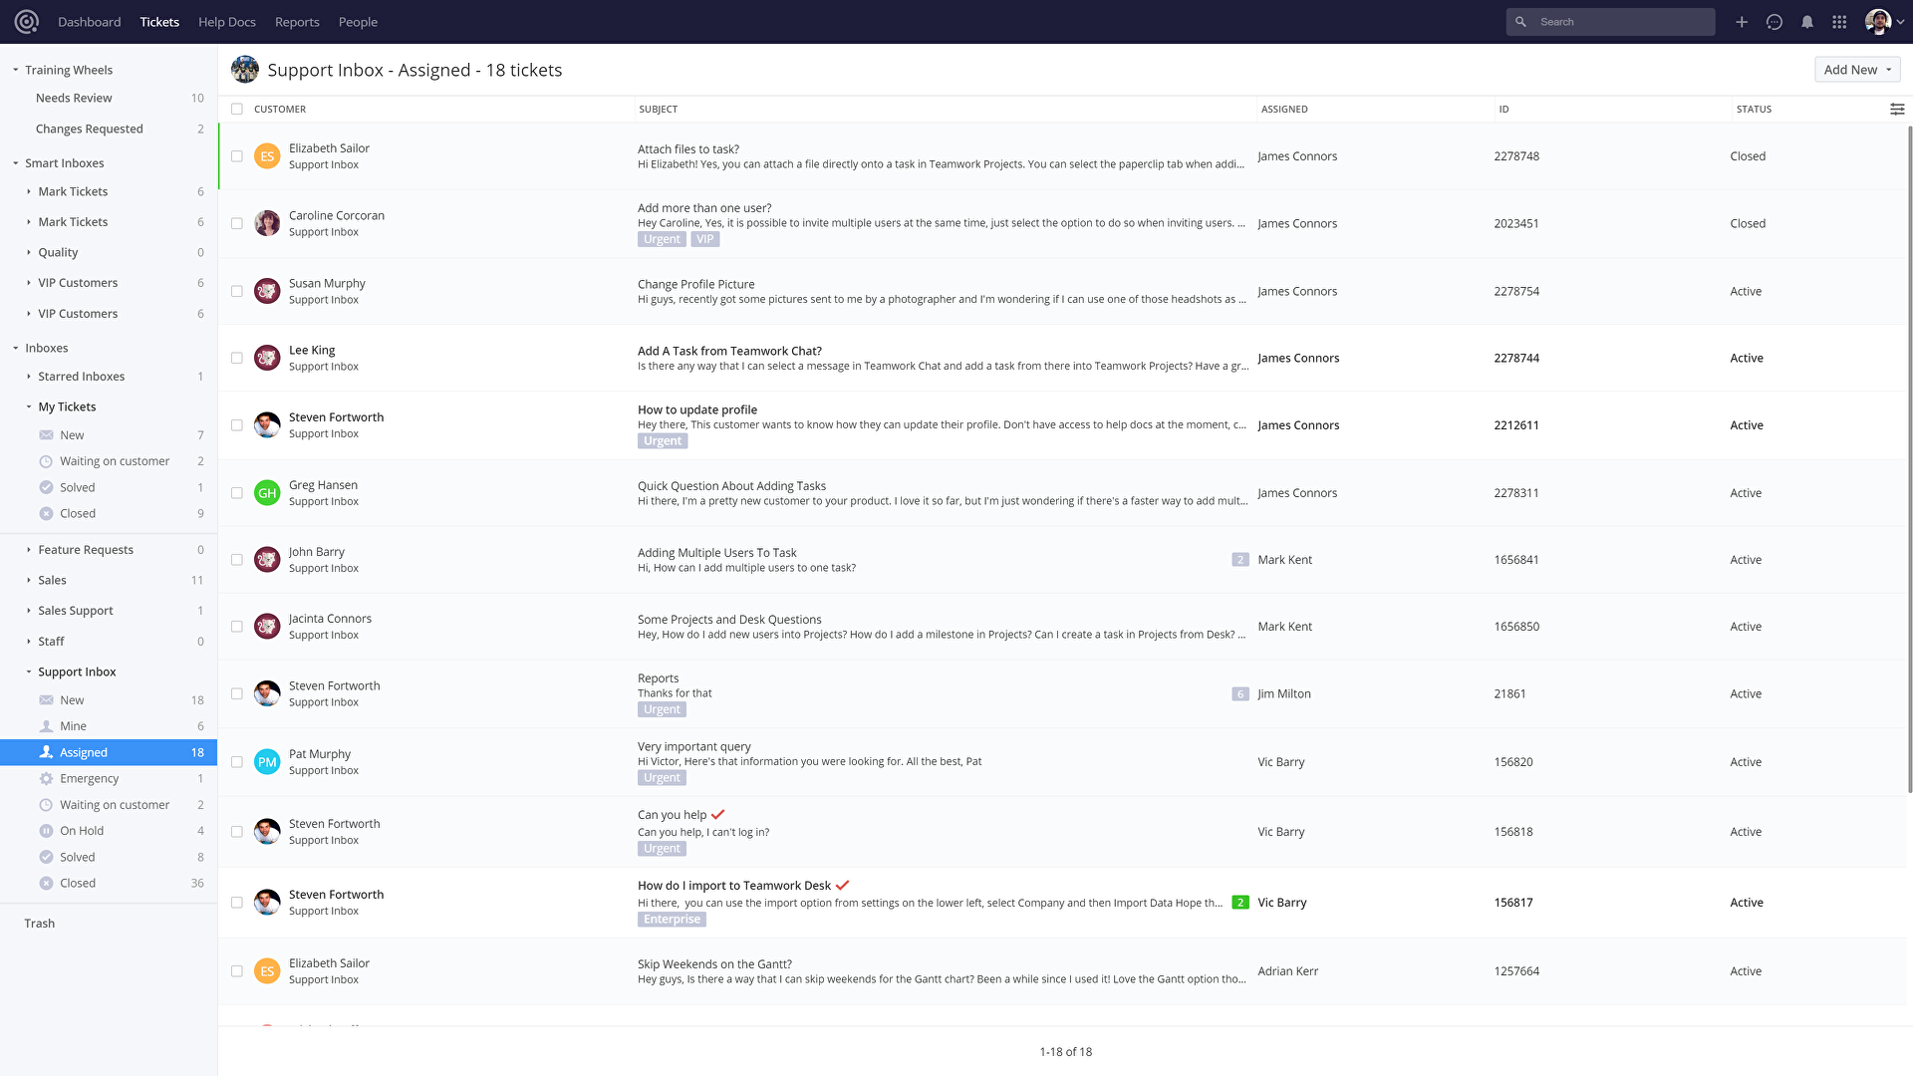The height and width of the screenshot is (1076, 1913).
Task: Click New envelope icon under My Tickets
Action: click(46, 435)
